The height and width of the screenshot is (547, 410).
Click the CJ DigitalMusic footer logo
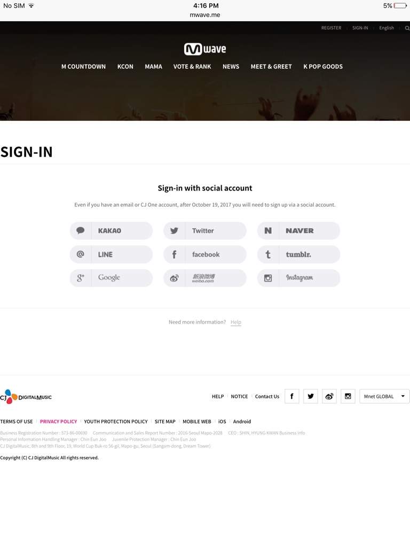[26, 397]
